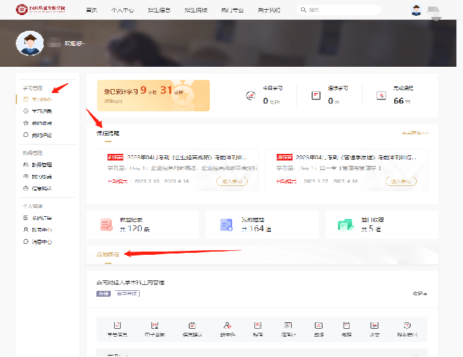Open 电子合同 in the course icon row
Viewport: 463px width, 357px height.
coord(155,329)
